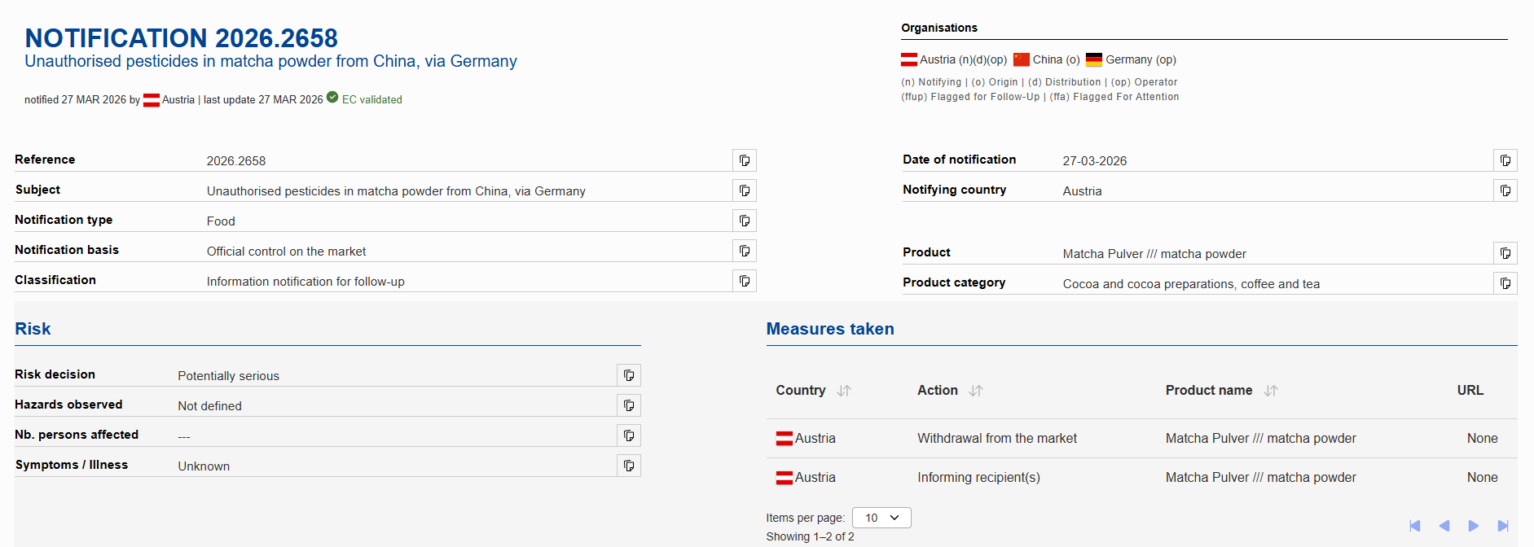
Task: Click the Withdrawal from the market row
Action: tap(996, 439)
